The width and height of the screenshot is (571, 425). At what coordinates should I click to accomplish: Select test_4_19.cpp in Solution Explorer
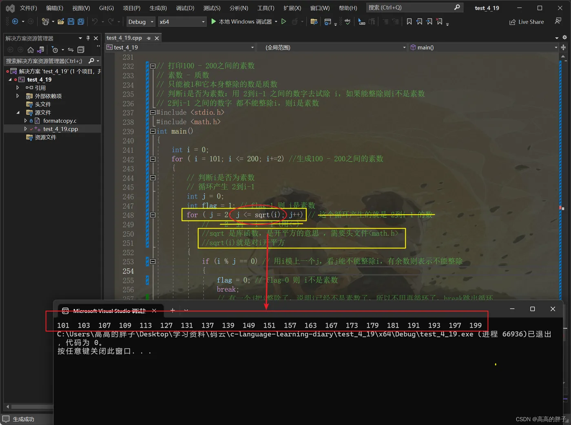(60, 129)
